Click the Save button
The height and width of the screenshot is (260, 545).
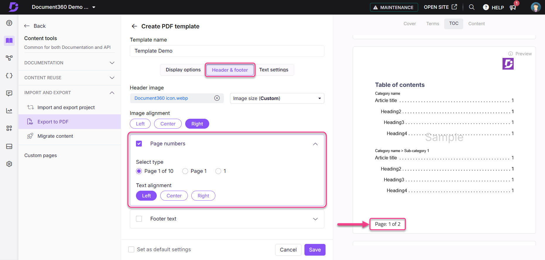(315, 250)
